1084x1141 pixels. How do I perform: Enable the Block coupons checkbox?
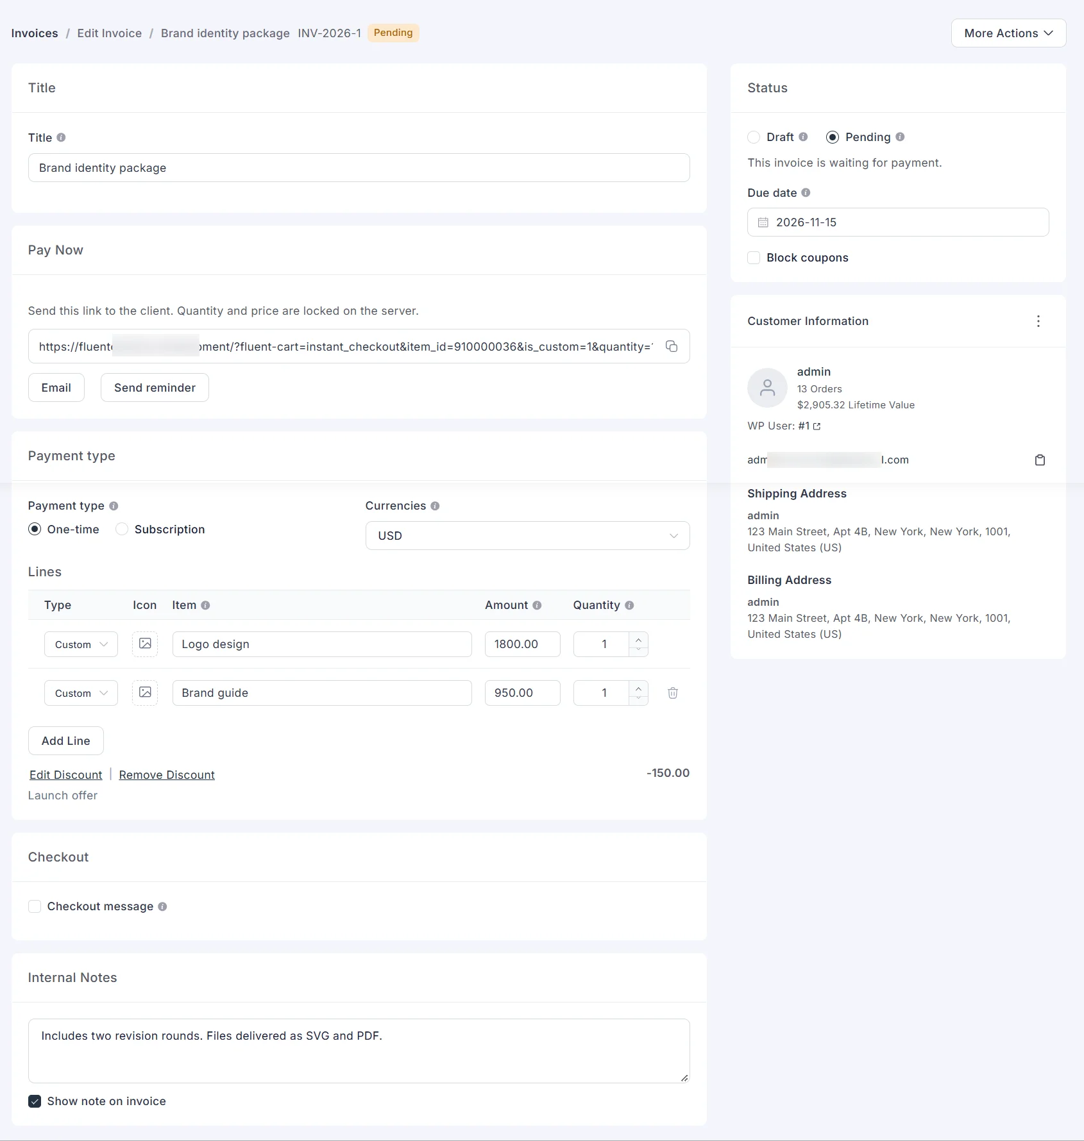pos(754,258)
